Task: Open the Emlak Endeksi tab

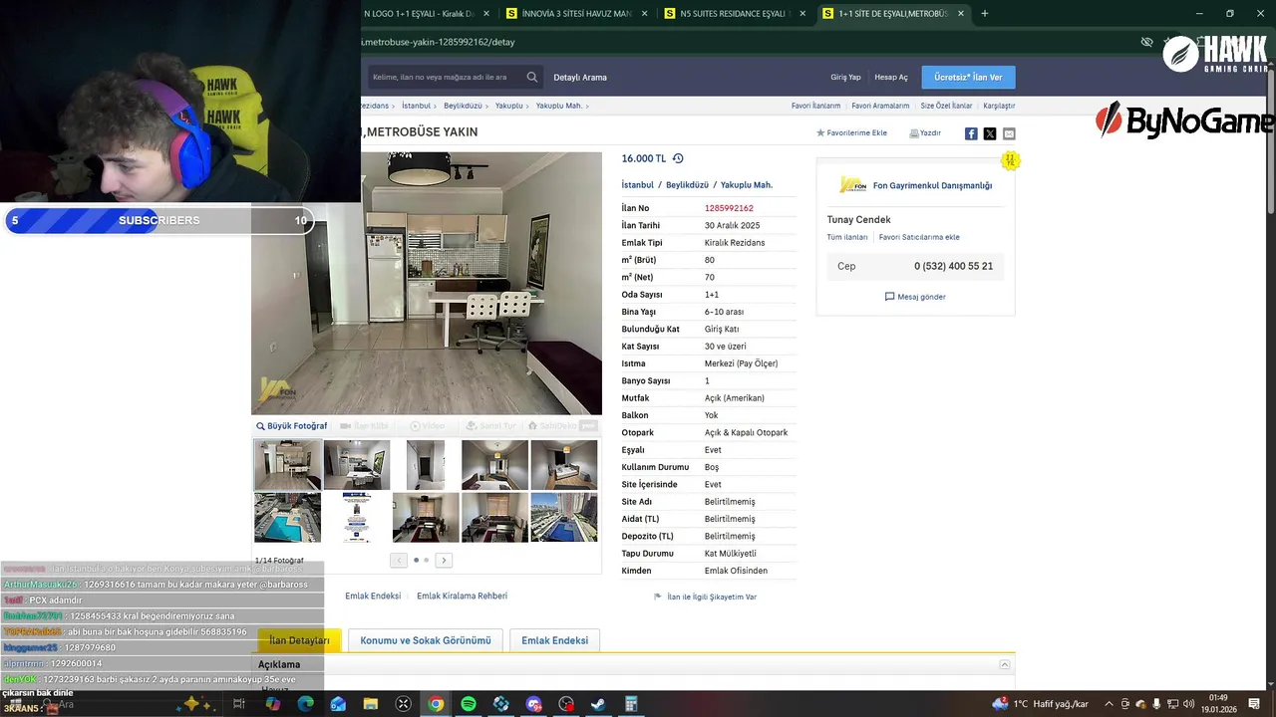Action: 555,640
